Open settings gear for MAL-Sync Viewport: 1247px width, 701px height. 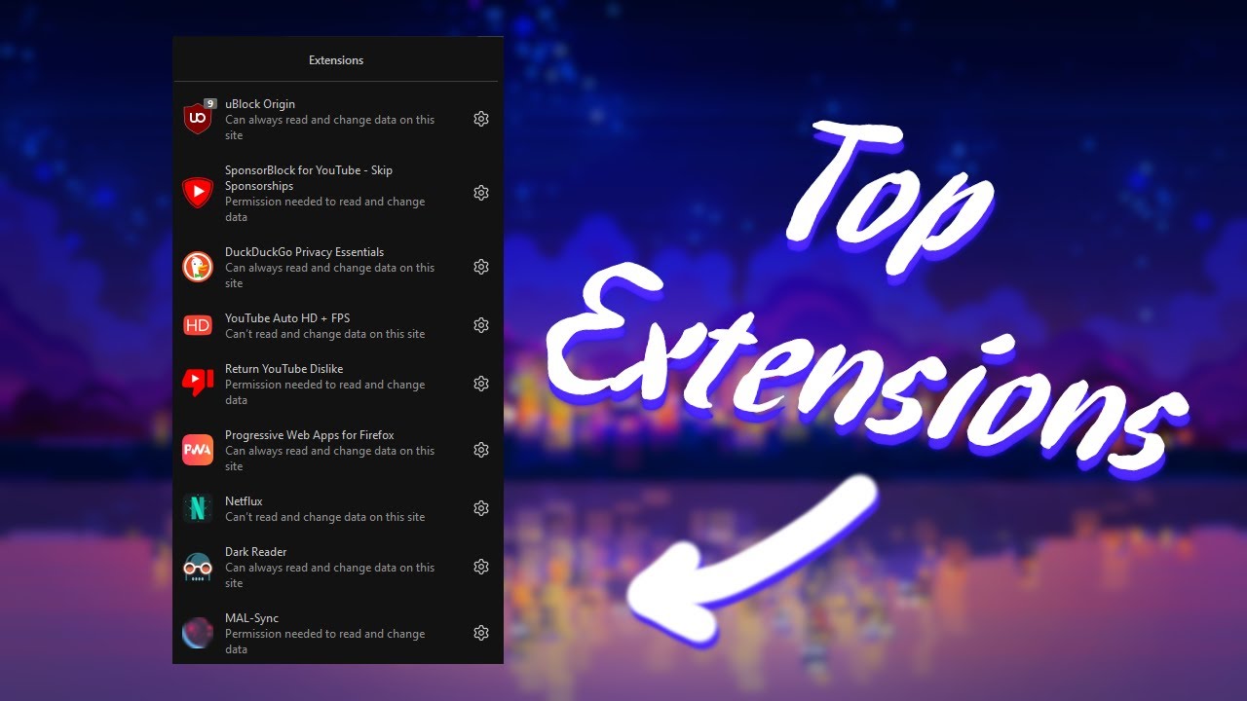coord(481,633)
